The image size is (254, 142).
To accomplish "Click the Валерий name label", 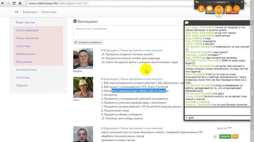I will [78, 71].
